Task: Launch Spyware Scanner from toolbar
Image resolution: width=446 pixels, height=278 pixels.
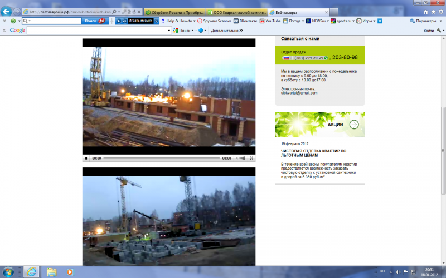Action: tap(214, 21)
